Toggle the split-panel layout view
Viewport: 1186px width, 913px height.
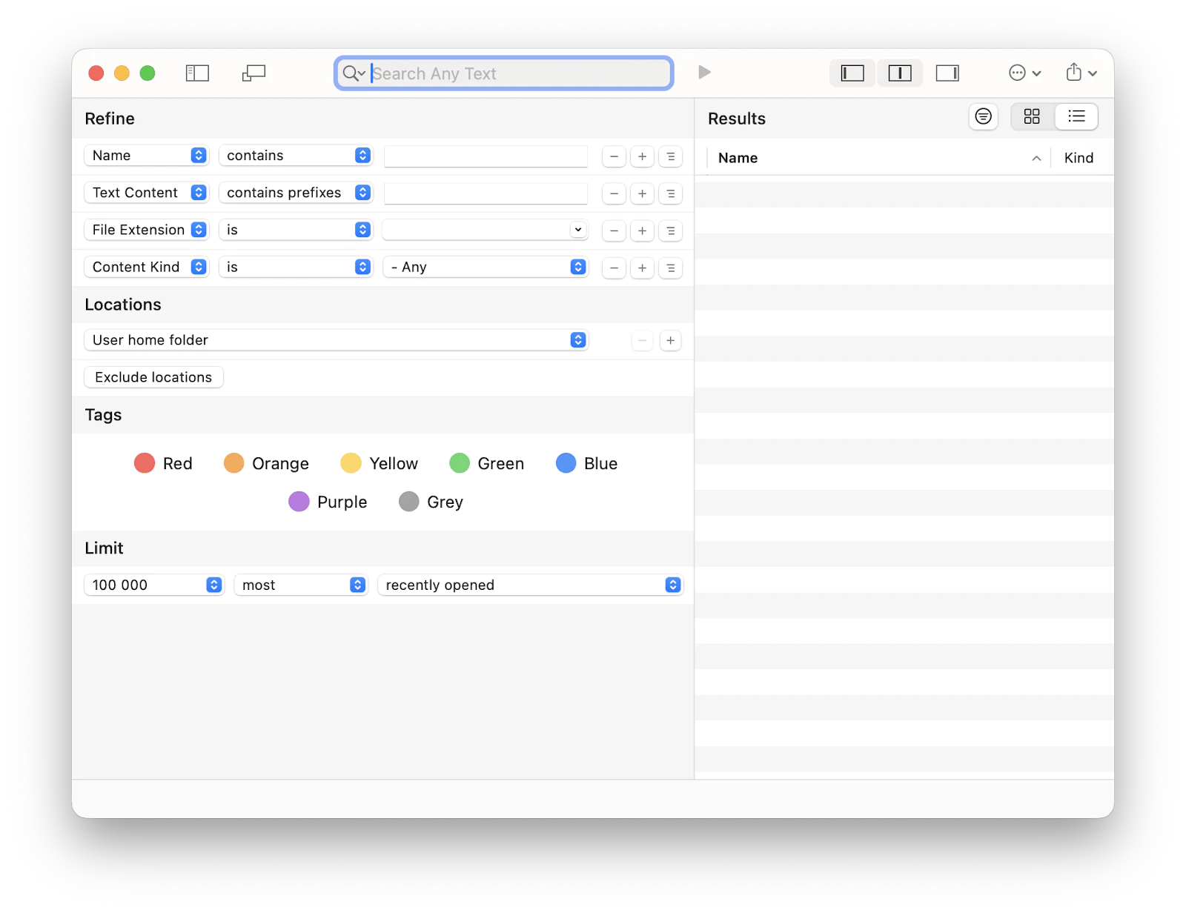899,73
